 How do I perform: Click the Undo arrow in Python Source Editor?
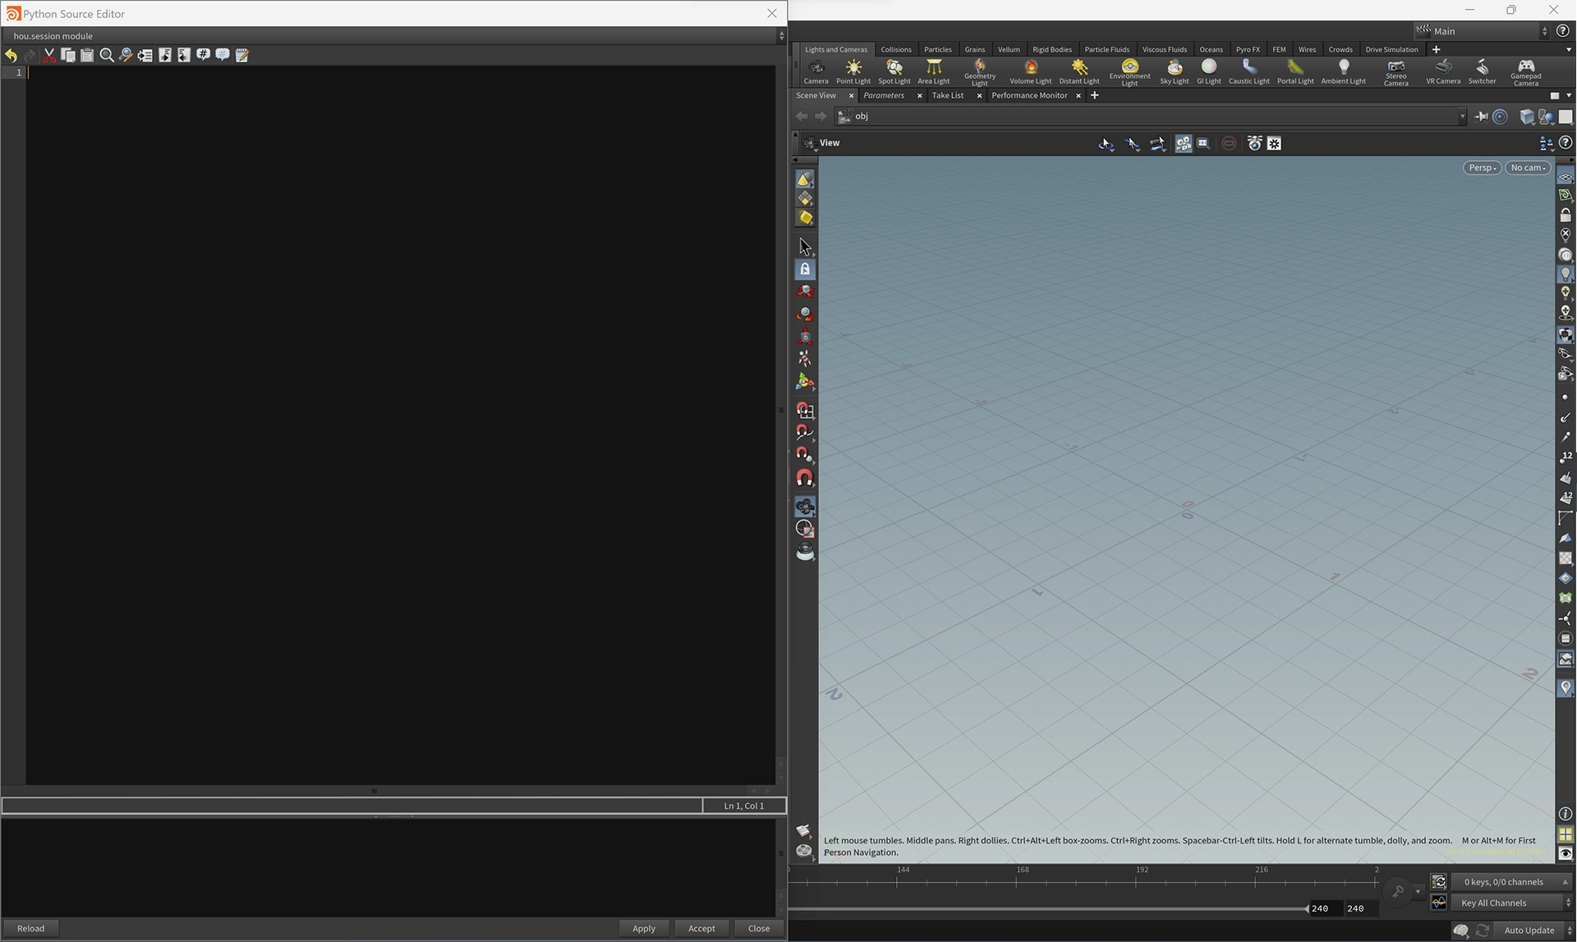[11, 55]
